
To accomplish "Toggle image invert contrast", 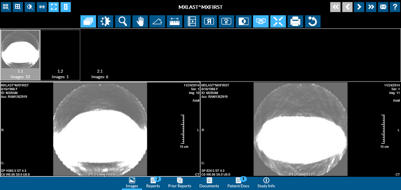I will [x=244, y=21].
